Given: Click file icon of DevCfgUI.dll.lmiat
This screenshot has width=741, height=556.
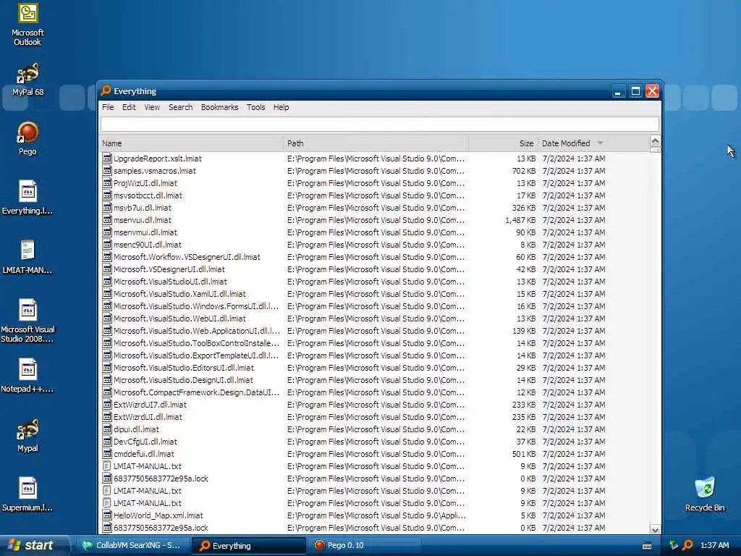Looking at the screenshot, I should click(x=107, y=442).
